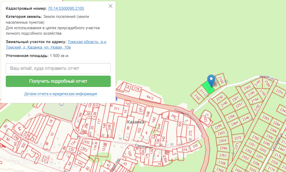
Task: Select parcel 99 on the map
Action: 128,128
